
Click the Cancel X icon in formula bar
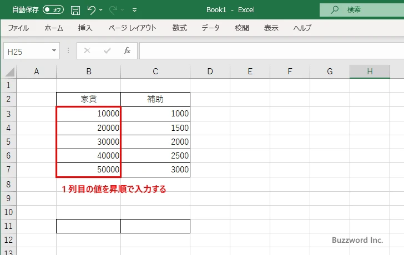pos(87,50)
